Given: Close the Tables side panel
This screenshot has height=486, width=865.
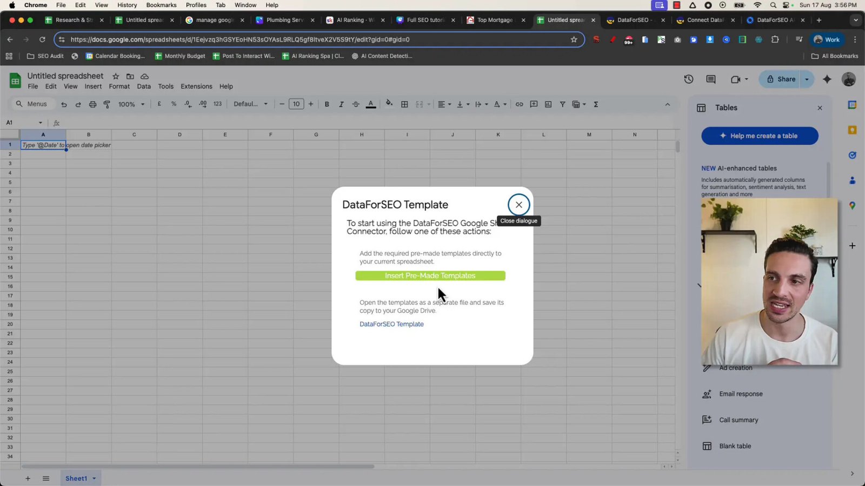Looking at the screenshot, I should tap(820, 108).
